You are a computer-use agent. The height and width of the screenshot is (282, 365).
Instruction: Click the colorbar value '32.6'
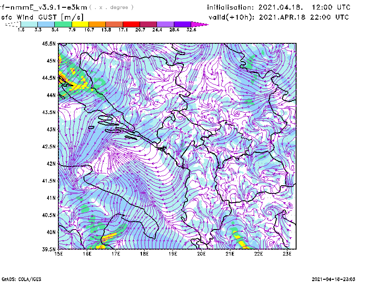pos(191,30)
